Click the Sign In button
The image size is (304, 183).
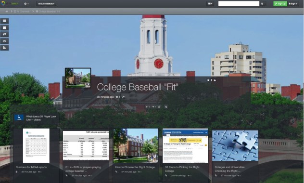coord(293,4)
